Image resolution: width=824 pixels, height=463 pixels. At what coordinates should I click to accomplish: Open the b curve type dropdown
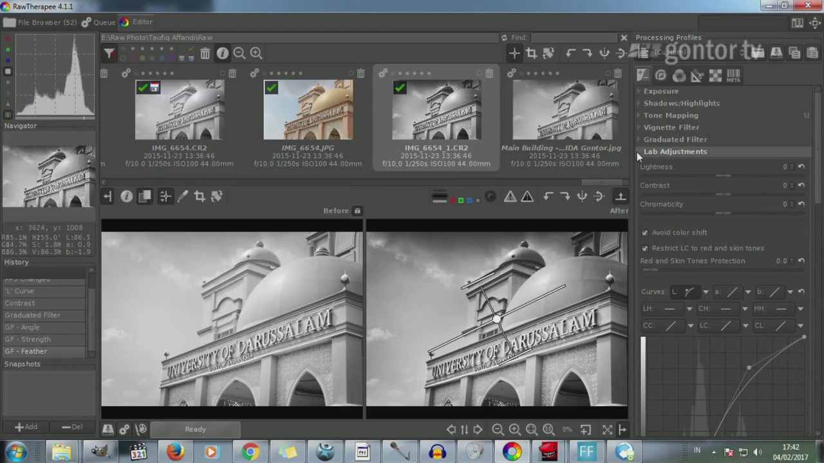point(790,292)
